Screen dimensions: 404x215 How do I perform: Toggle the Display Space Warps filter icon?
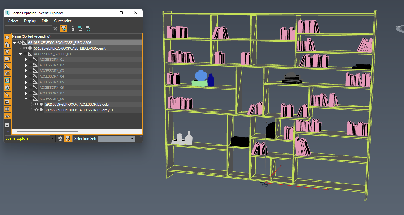tap(7, 73)
